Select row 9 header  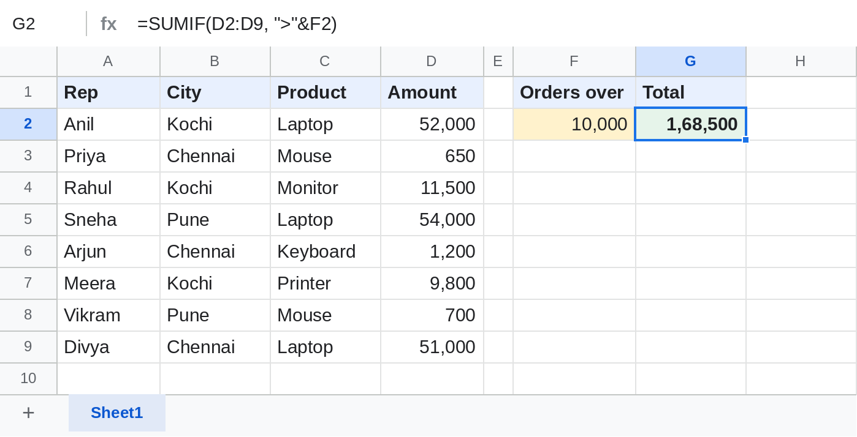pos(28,347)
